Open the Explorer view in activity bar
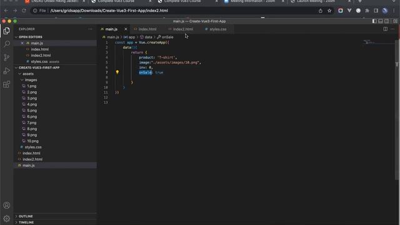 coord(7,31)
